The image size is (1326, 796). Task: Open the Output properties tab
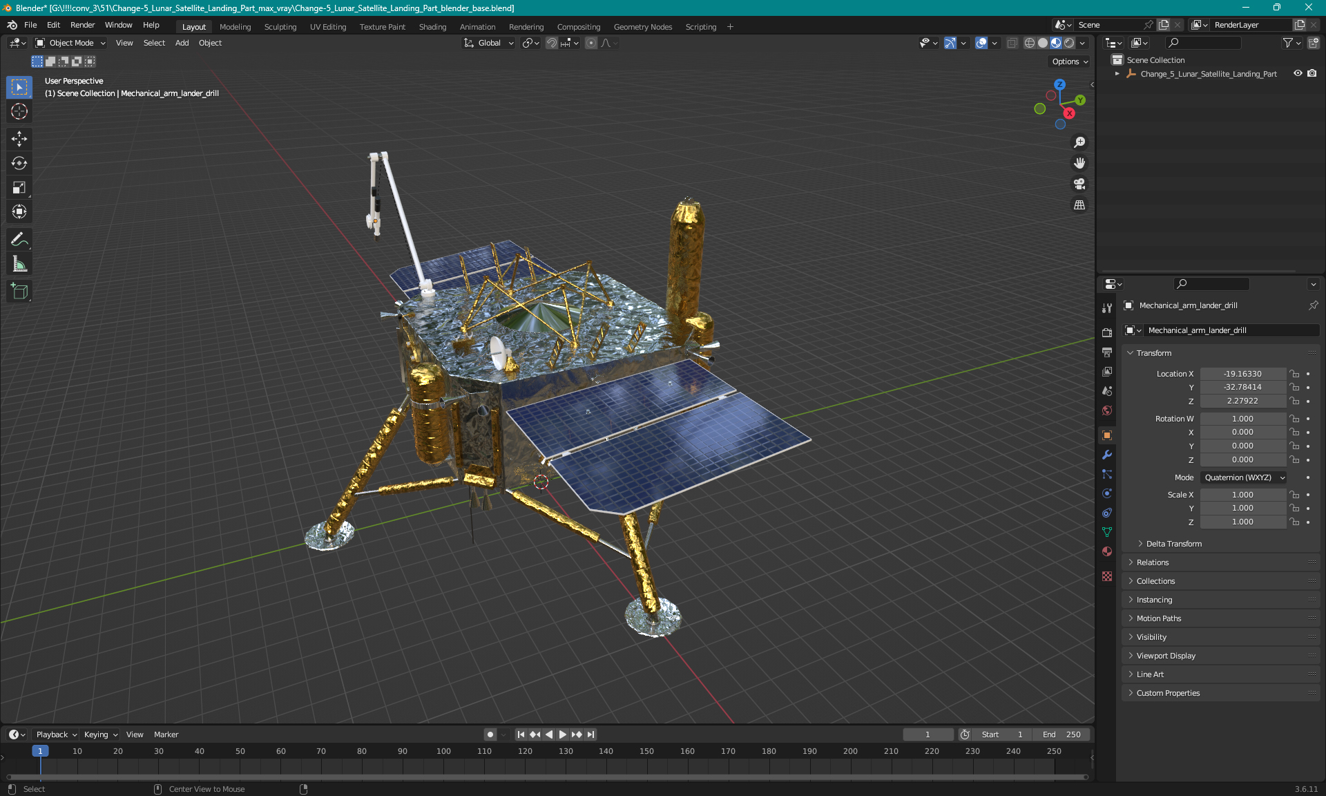click(x=1107, y=352)
